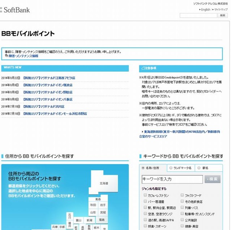Click the 2014年9月22日 news date
Image resolution: width=231 pixels, height=230 pixels.
[11, 78]
